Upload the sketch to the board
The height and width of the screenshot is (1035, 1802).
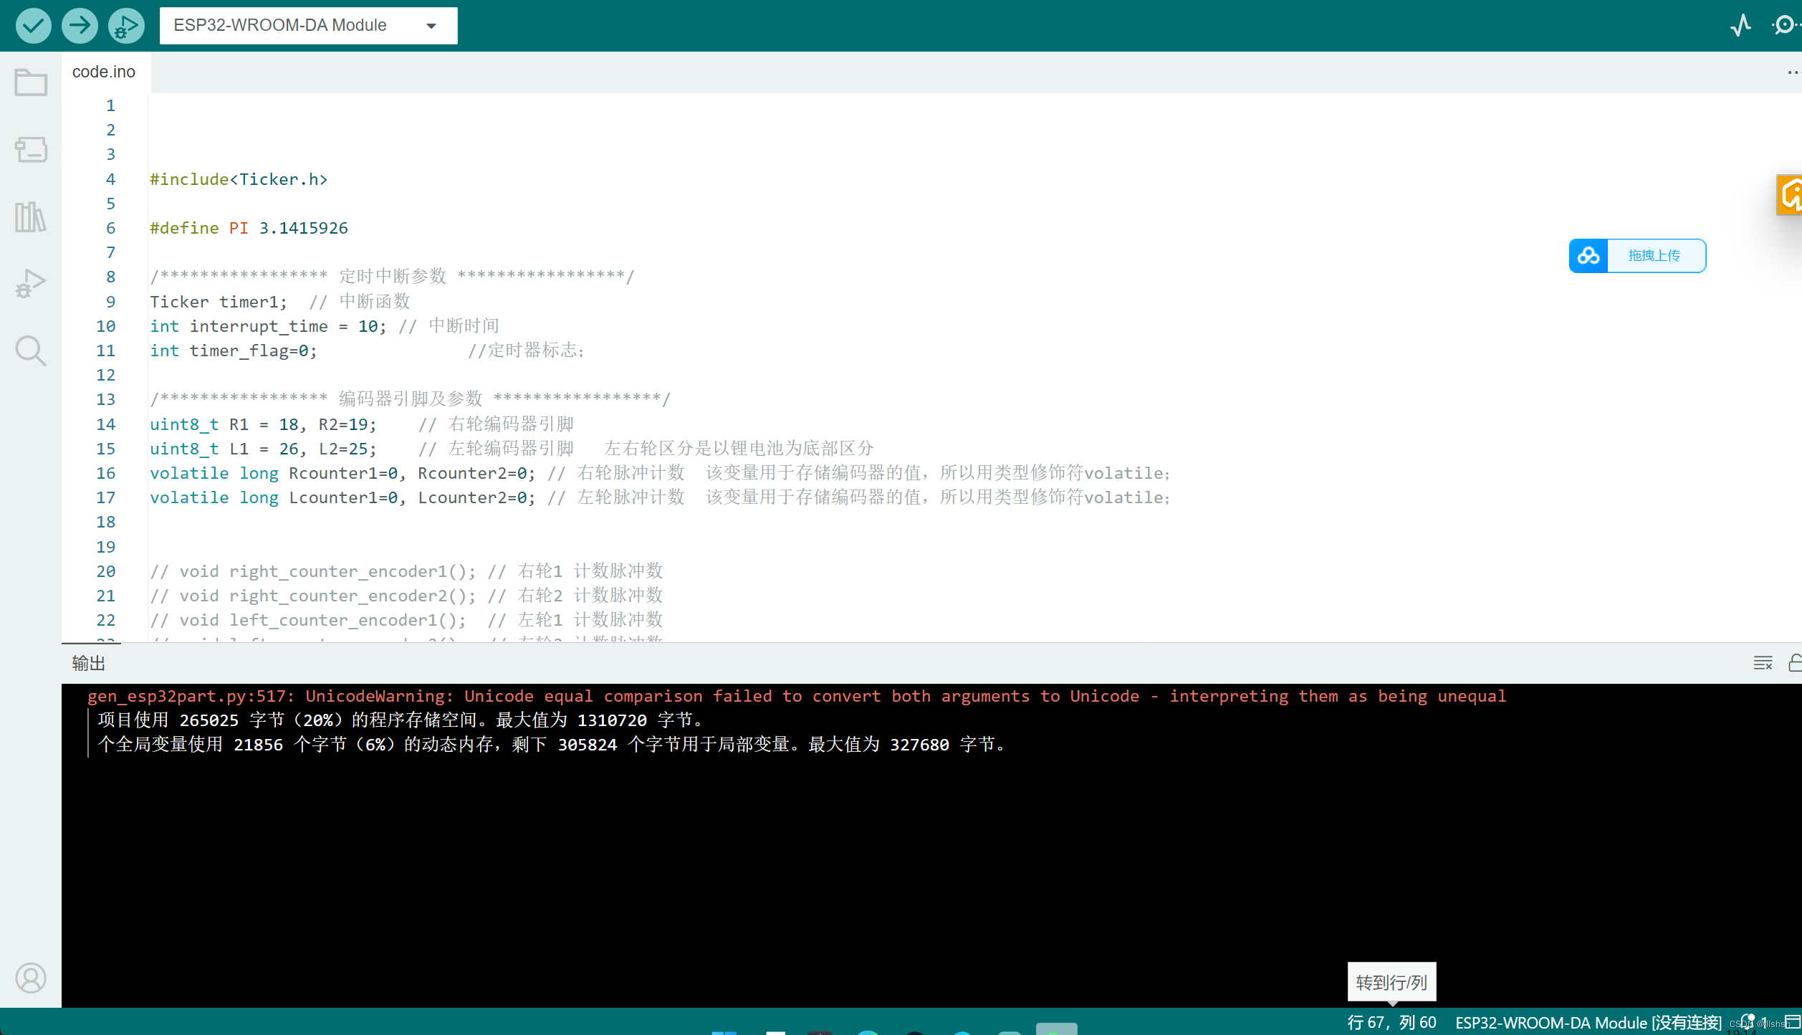pyautogui.click(x=80, y=25)
